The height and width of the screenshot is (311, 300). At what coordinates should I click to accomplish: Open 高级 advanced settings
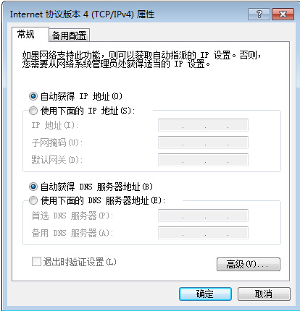tap(249, 264)
